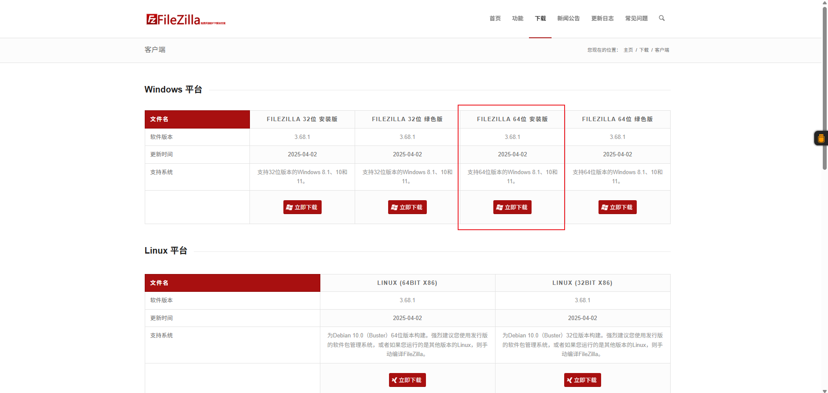Viewport: 828px width, 393px height.
Task: Click 软件版本 row label in Windows table
Action: coord(162,137)
